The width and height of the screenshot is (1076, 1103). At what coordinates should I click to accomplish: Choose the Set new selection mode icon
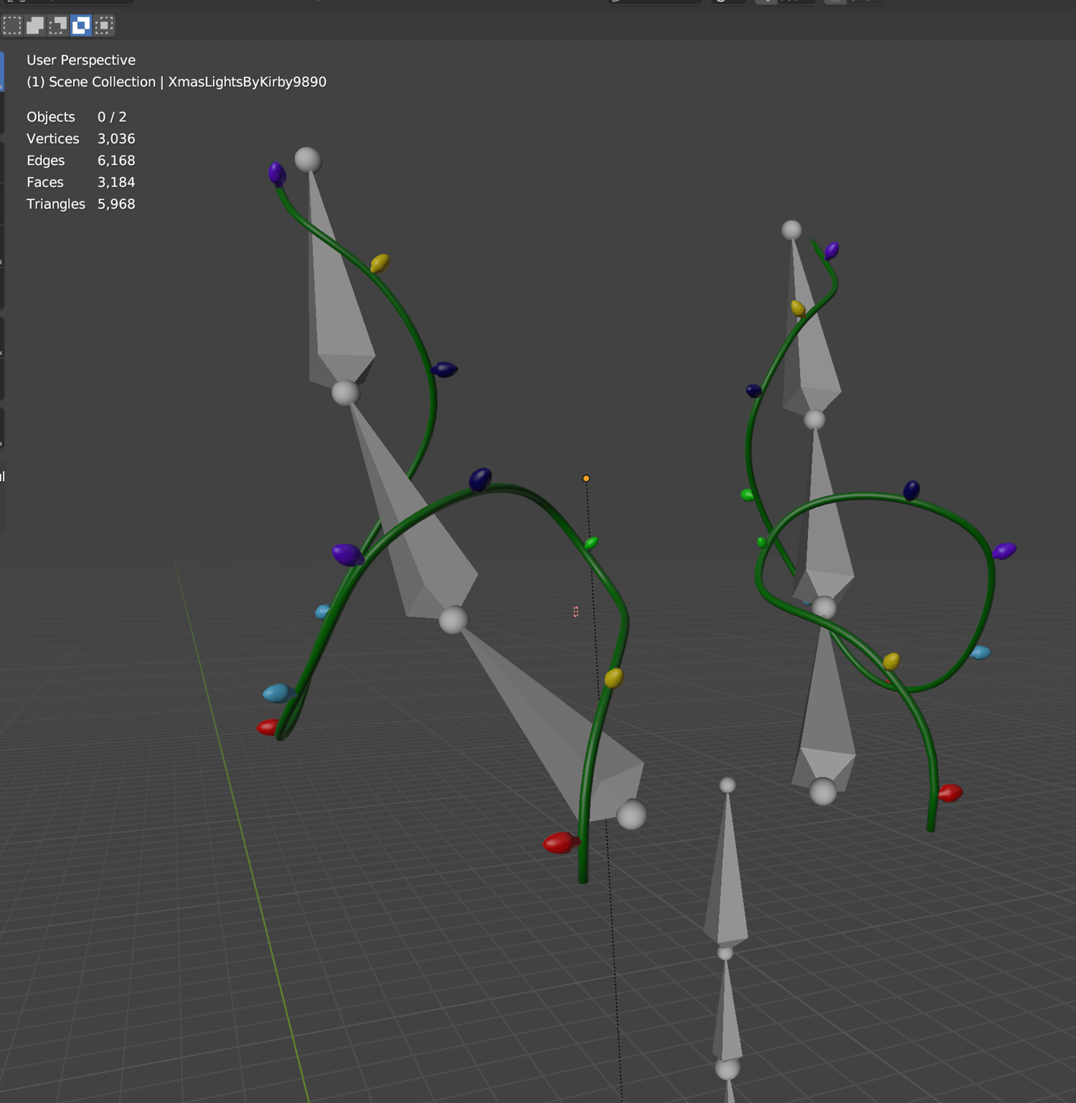(12, 26)
